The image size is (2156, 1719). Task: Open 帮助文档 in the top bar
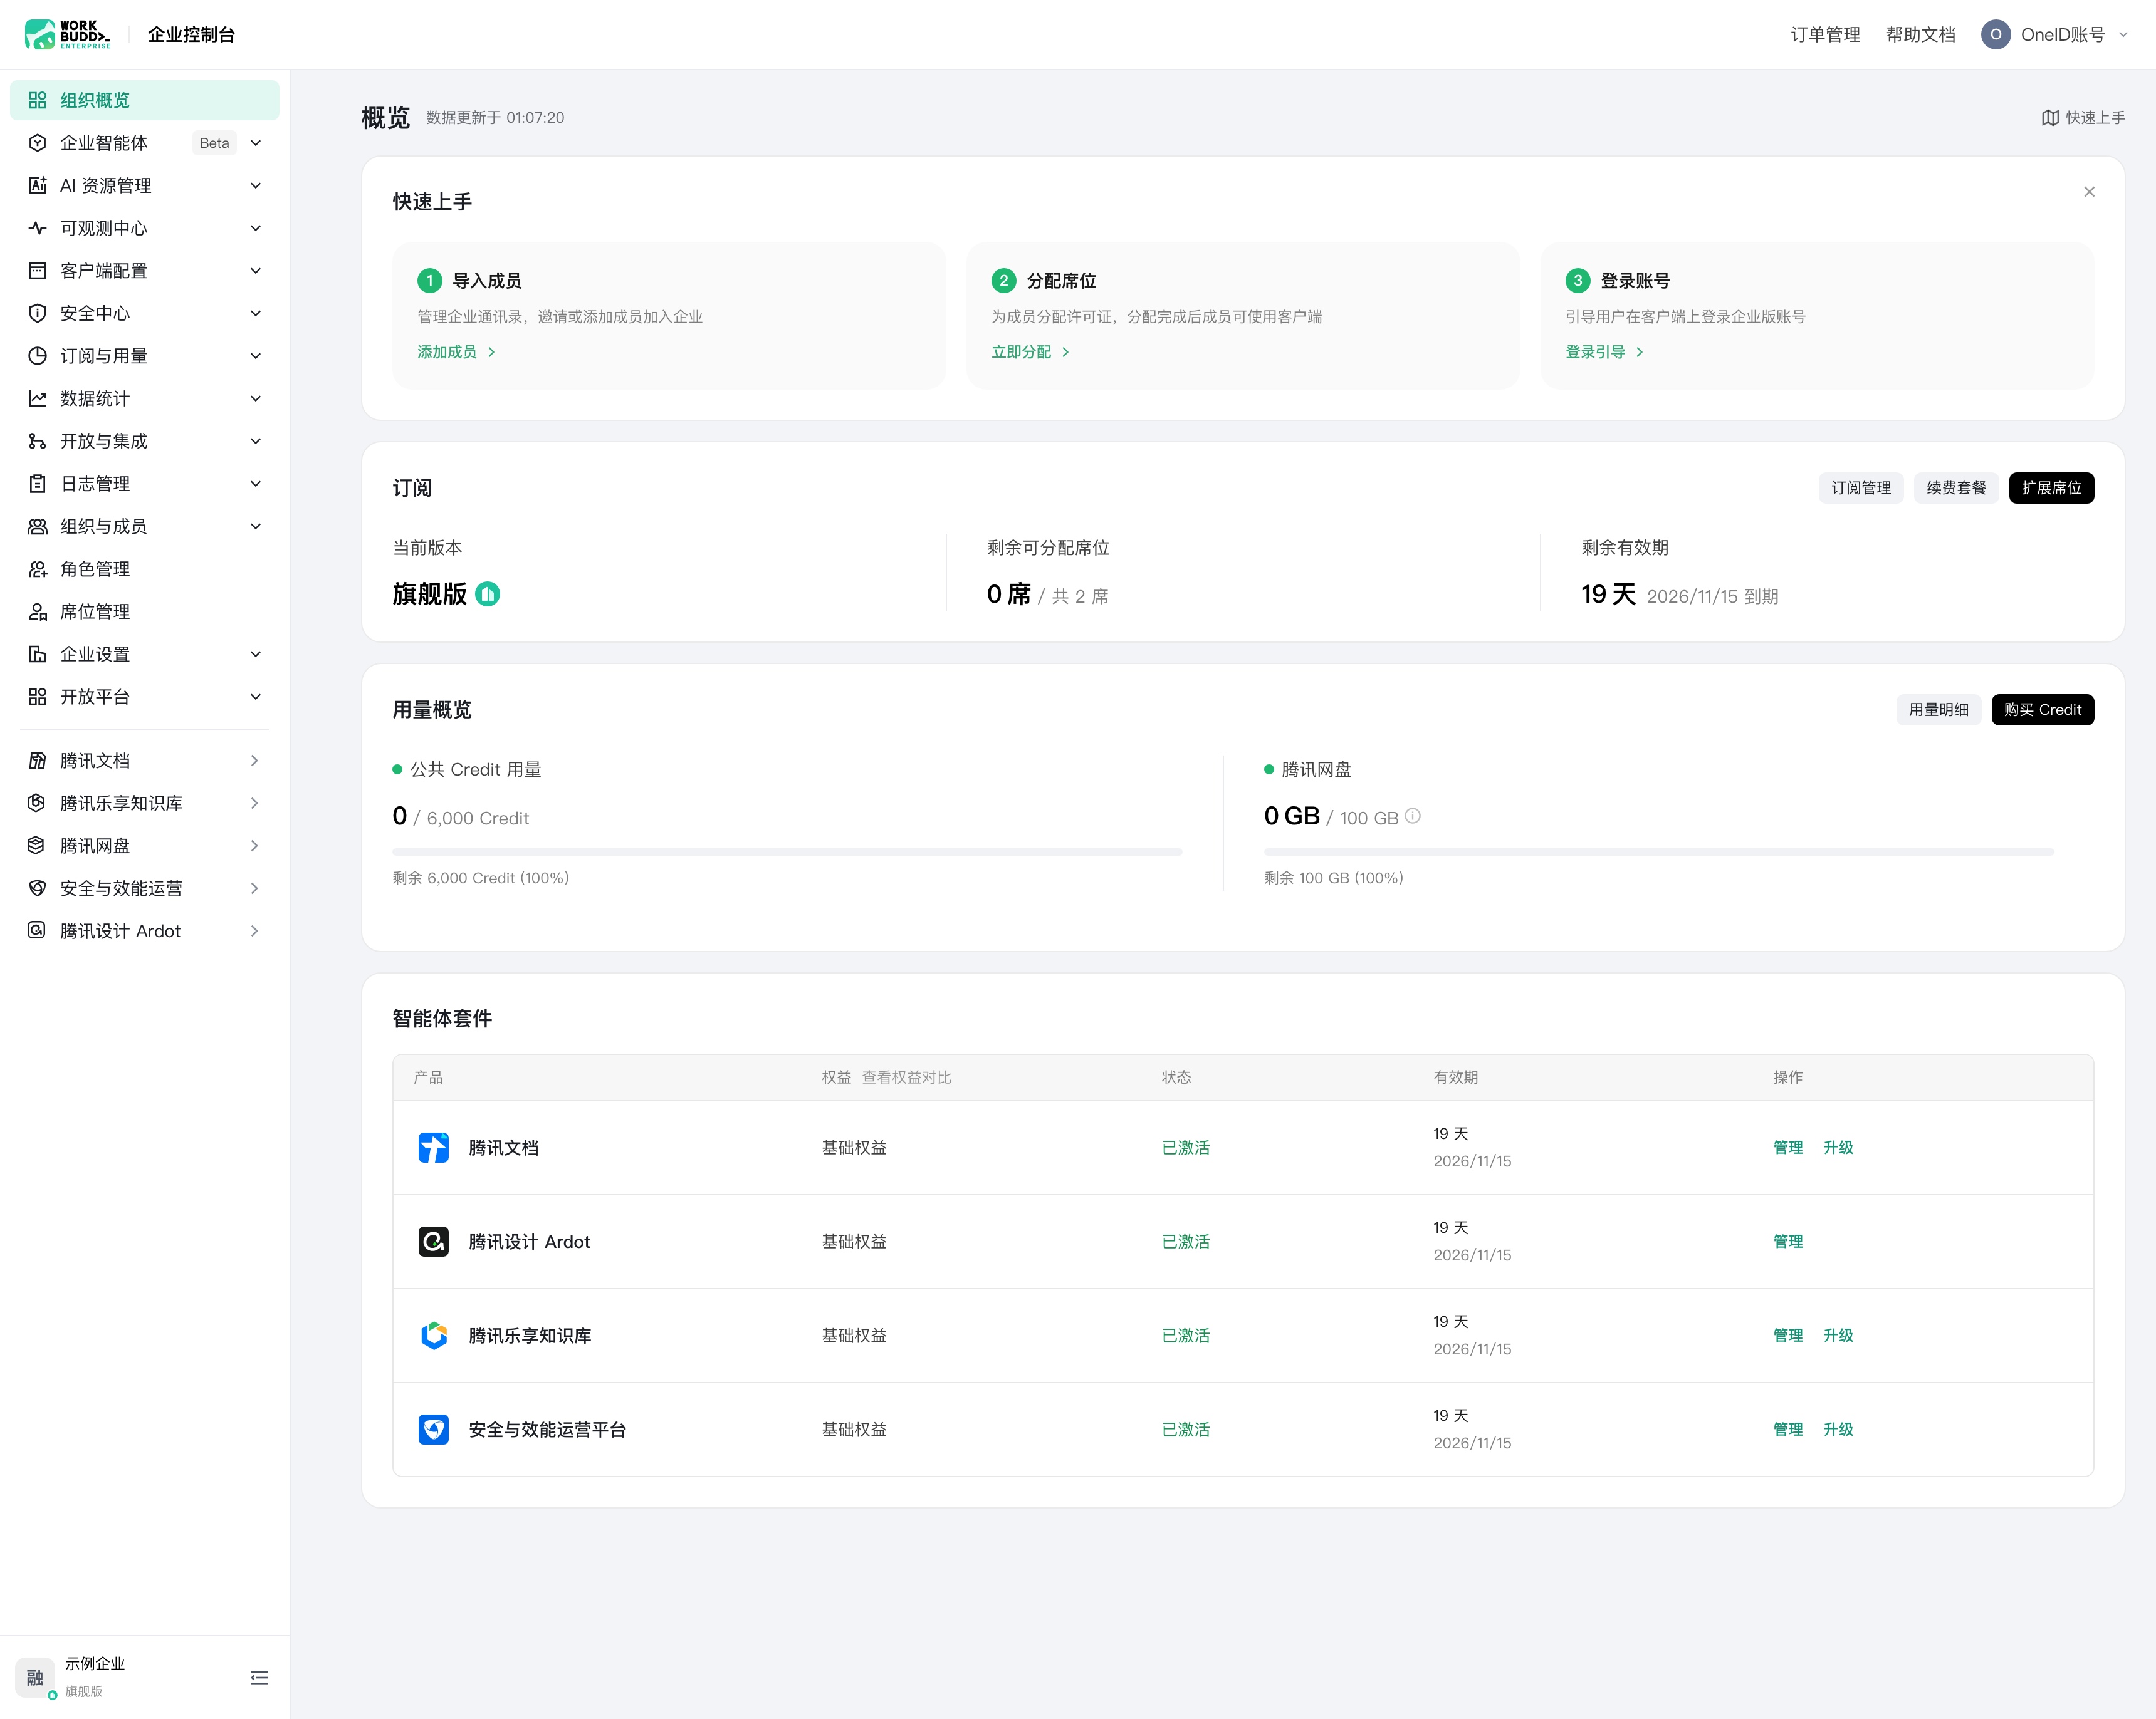pyautogui.click(x=1920, y=35)
